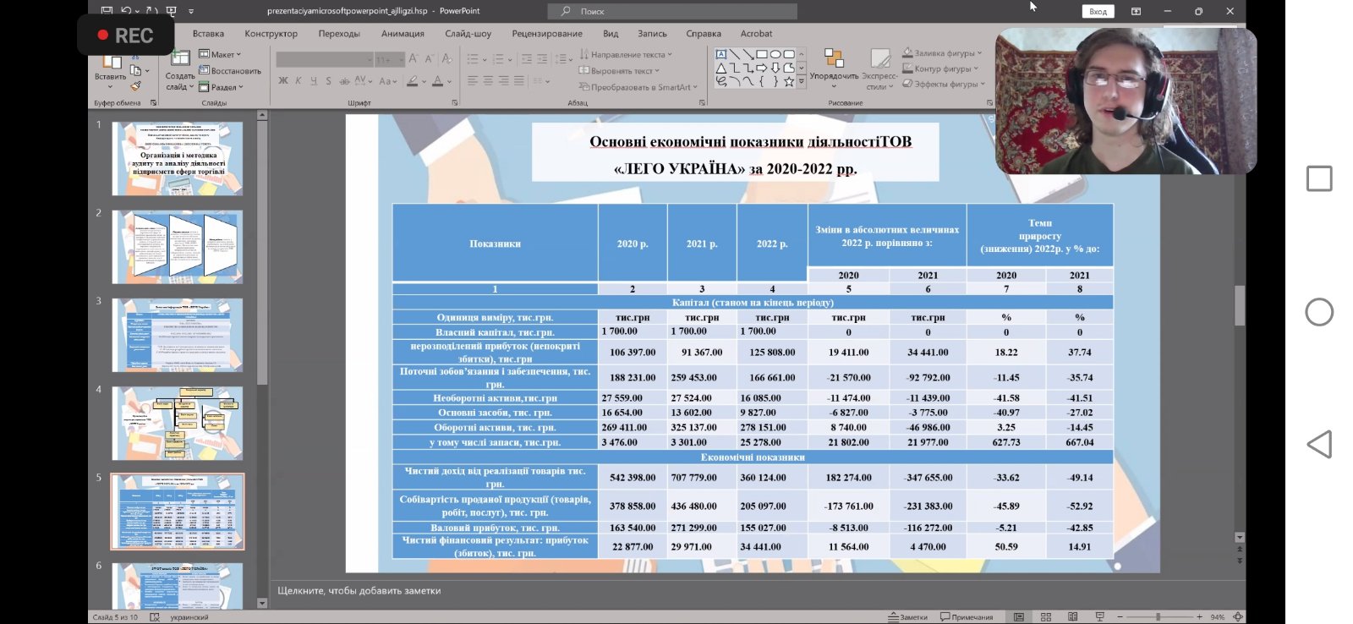
Task: Open Эффекты фигуры effects dropdown
Action: point(944,84)
